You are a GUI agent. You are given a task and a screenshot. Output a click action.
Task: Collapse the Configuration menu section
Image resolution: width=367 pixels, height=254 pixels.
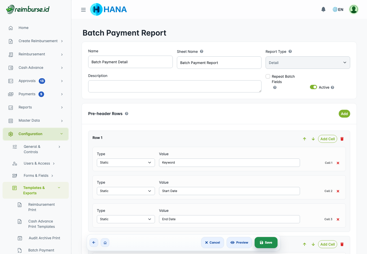tap(36, 134)
